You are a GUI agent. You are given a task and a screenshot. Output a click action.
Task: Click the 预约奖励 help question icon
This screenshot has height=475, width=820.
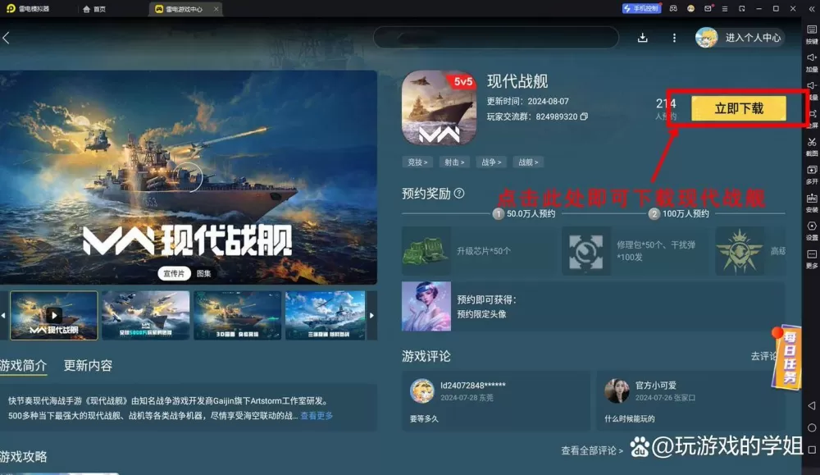(x=459, y=194)
